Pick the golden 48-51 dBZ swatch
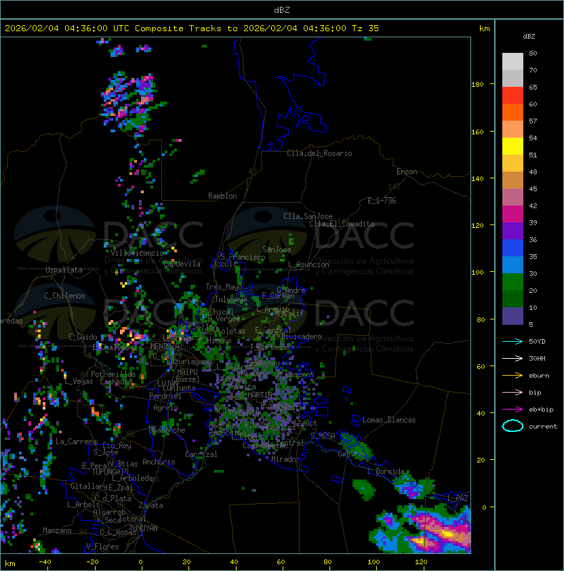564x571 pixels. [x=512, y=163]
